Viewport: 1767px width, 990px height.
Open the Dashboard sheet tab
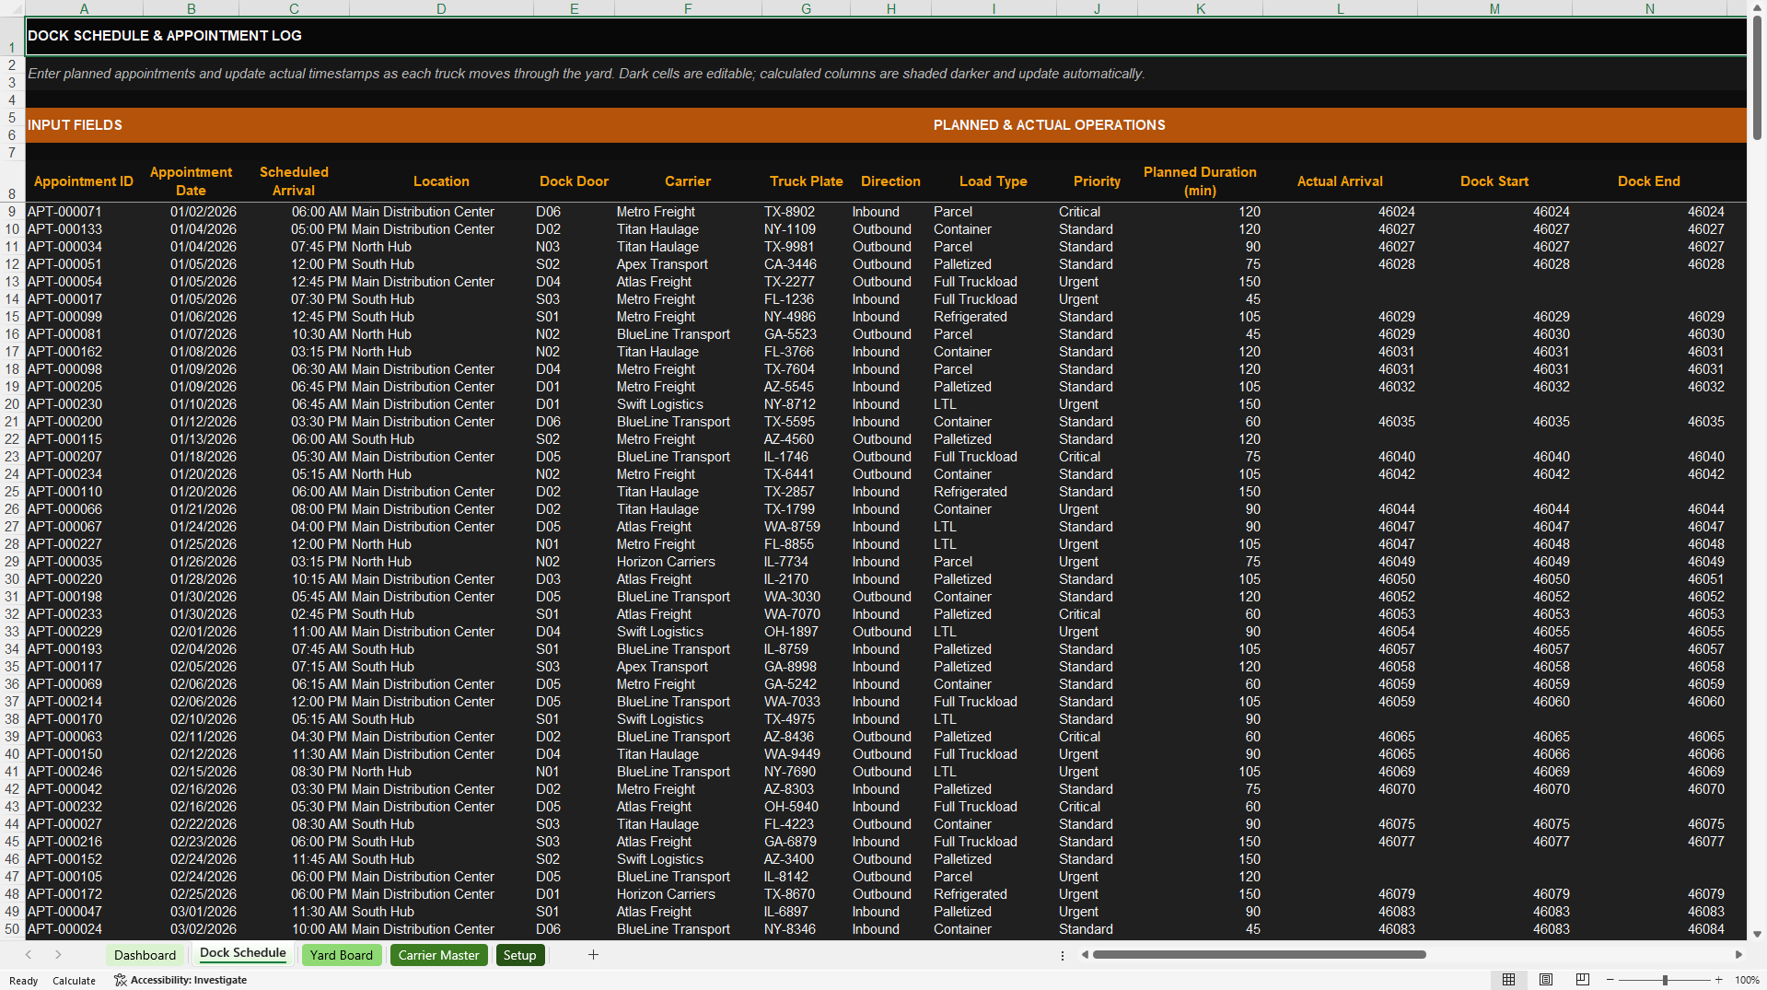[x=145, y=955]
